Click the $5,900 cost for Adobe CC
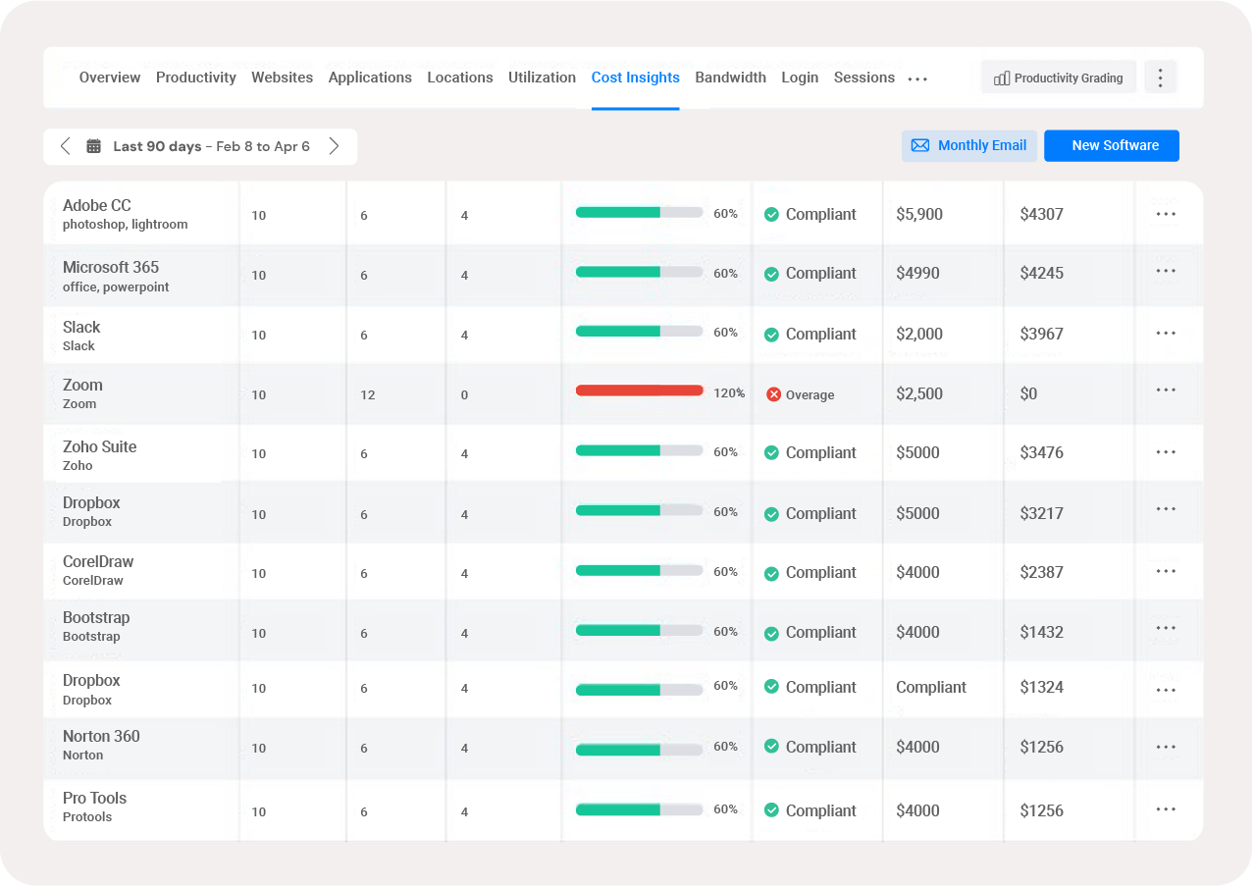Screen dimensions: 1254x886 [919, 214]
